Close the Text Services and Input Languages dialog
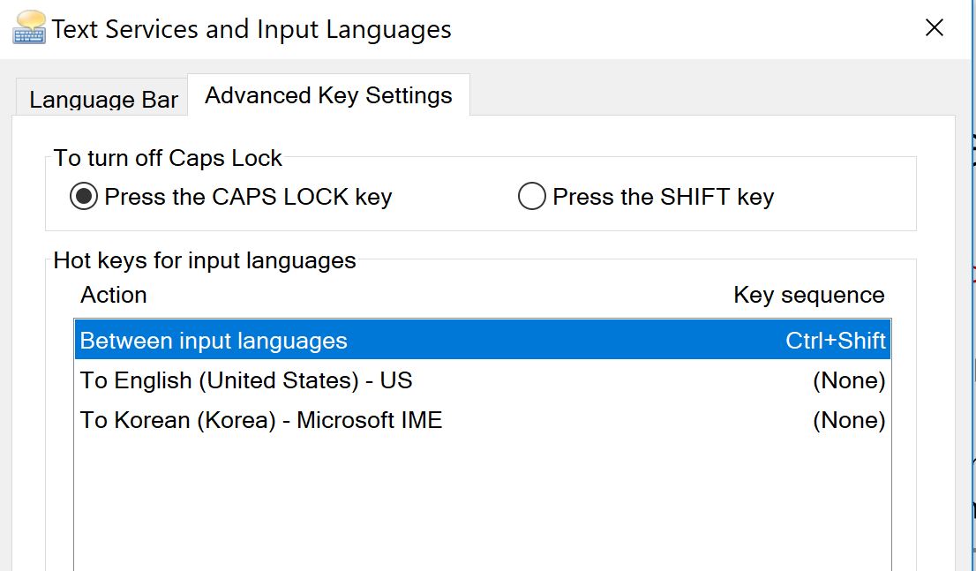 pos(935,27)
